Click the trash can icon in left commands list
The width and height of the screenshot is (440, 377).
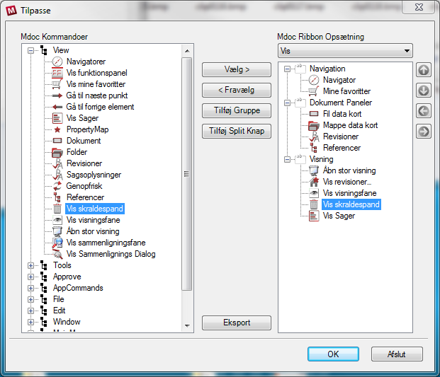pos(57,209)
